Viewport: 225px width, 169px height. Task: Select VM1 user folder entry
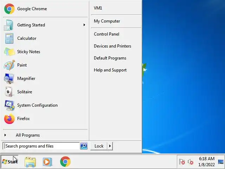(x=98, y=8)
